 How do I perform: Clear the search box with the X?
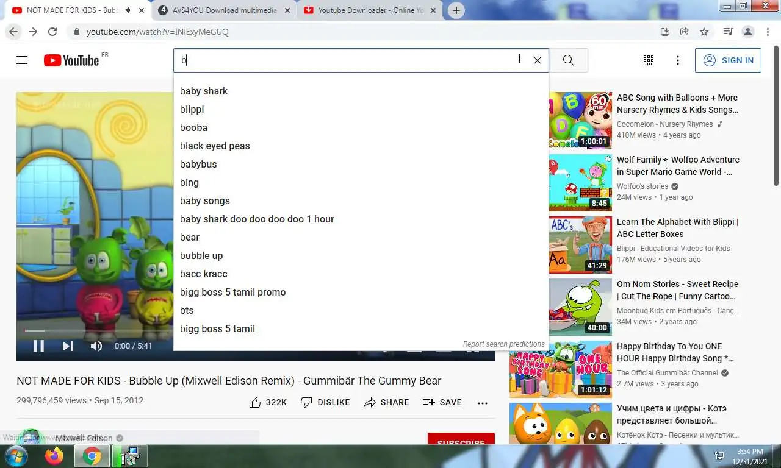[x=538, y=60]
